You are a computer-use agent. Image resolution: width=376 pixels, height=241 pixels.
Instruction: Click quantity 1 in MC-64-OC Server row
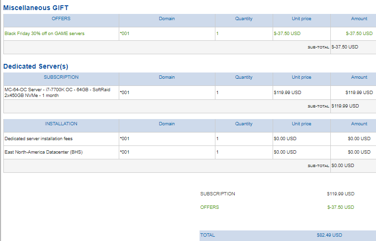tap(217, 92)
